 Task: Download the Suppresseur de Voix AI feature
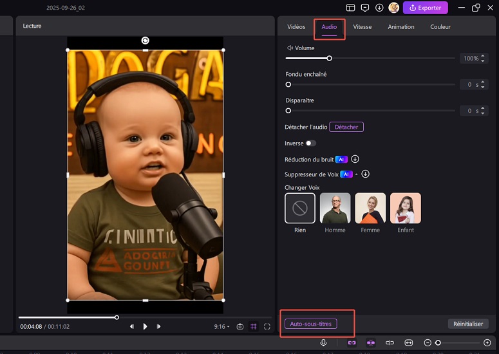365,174
